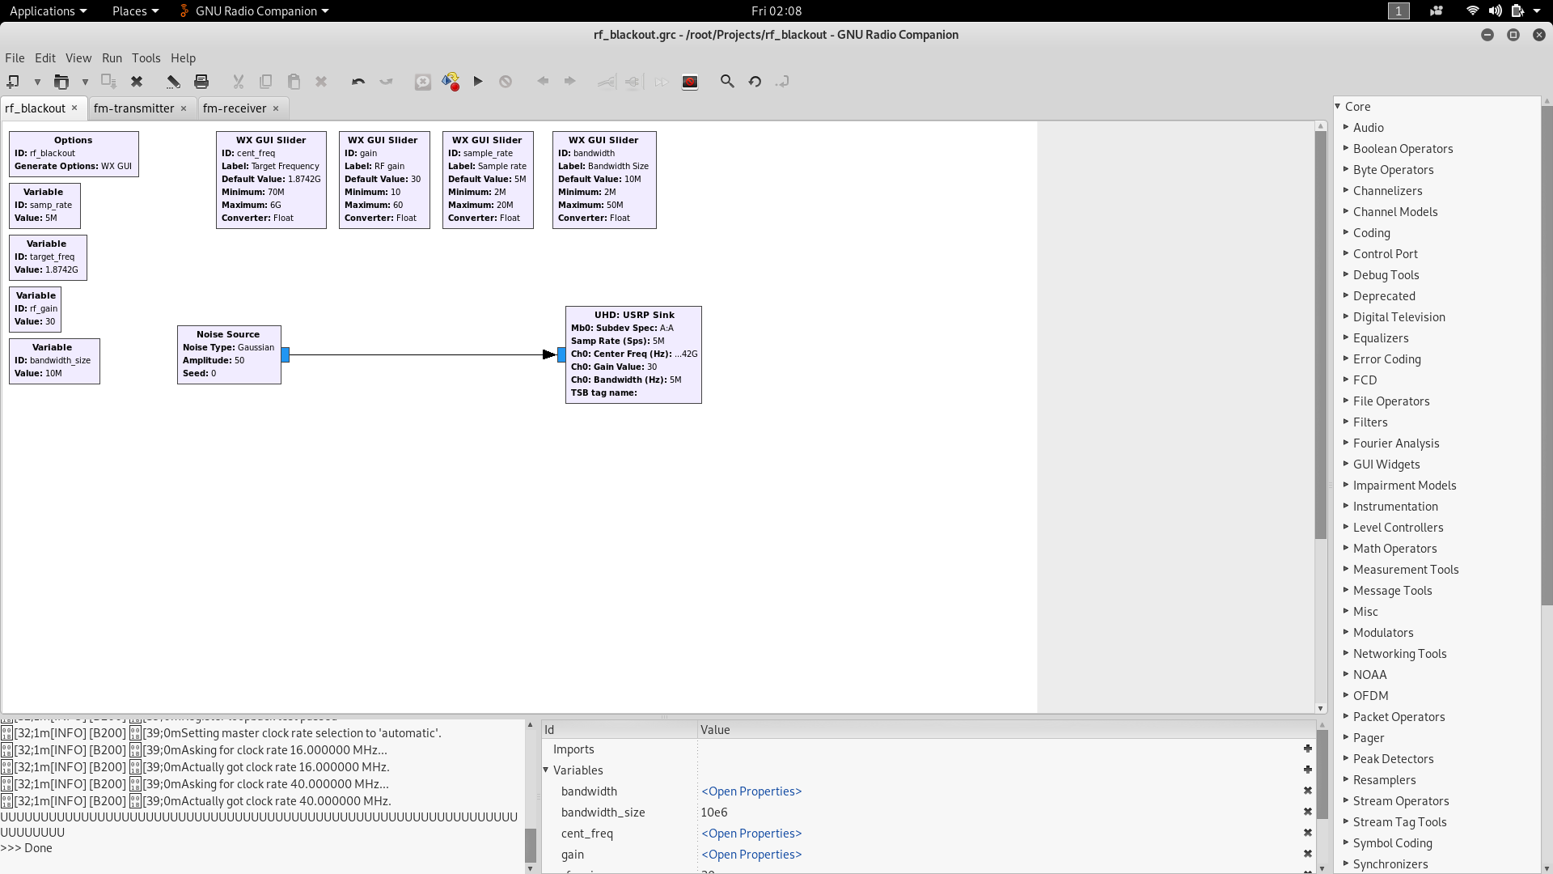Open the File menu
This screenshot has height=874, width=1553.
(x=15, y=58)
